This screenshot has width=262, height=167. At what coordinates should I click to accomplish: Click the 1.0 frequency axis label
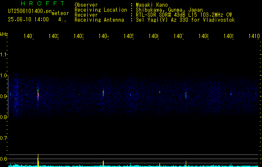click(3, 76)
